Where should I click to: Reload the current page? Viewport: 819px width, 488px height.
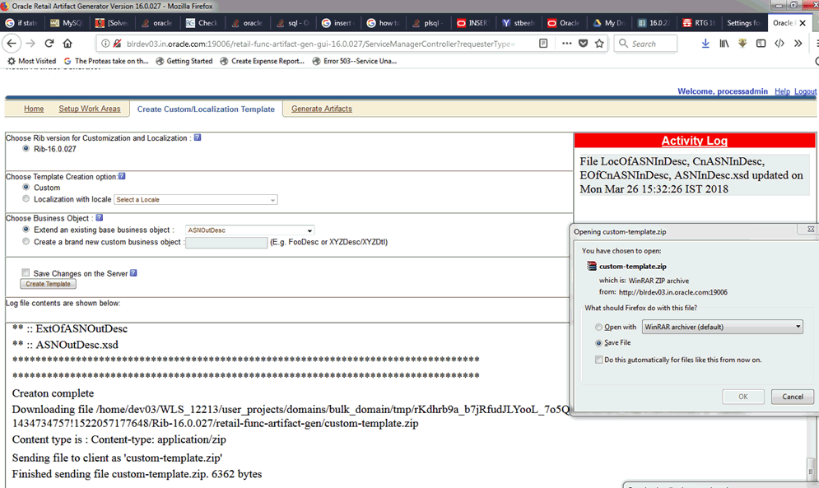49,44
